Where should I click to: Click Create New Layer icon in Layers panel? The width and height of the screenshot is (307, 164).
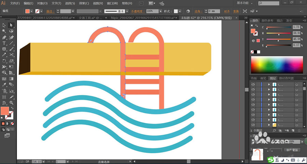click(293, 130)
